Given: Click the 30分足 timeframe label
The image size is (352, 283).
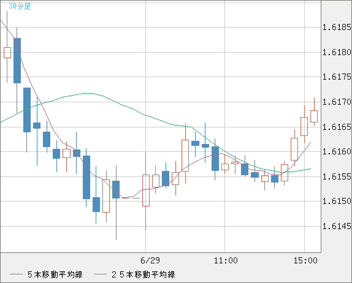Looking at the screenshot, I should [x=20, y=7].
